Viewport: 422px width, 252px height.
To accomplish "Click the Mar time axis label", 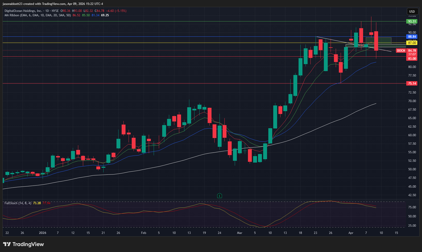I will (239, 233).
